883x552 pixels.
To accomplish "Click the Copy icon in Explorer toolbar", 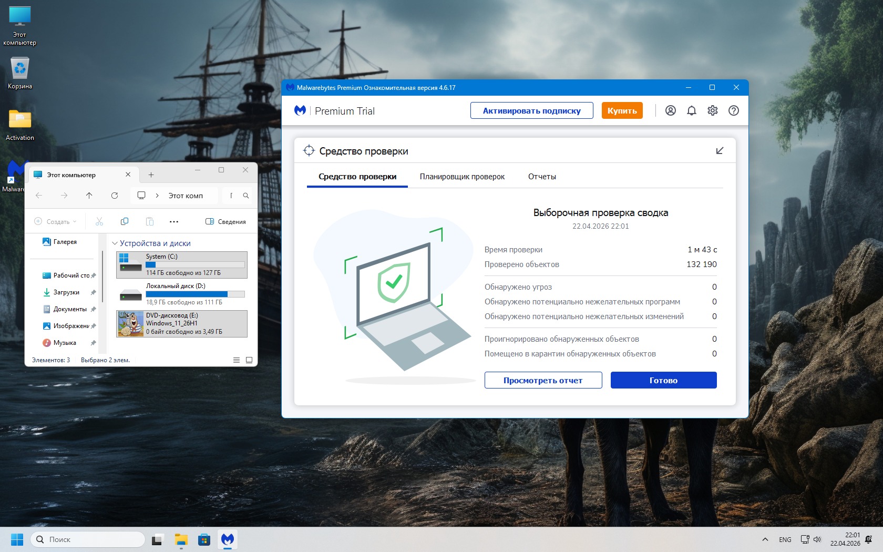I will pyautogui.click(x=125, y=221).
